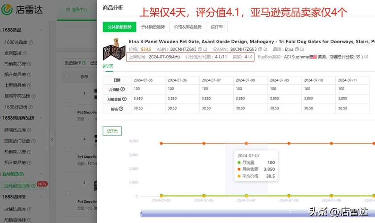
Task: Open help icon beside 热销店铺榜
Action: 29,220
